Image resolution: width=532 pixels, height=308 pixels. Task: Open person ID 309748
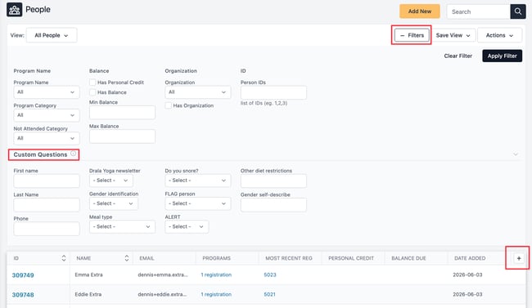[23, 295]
